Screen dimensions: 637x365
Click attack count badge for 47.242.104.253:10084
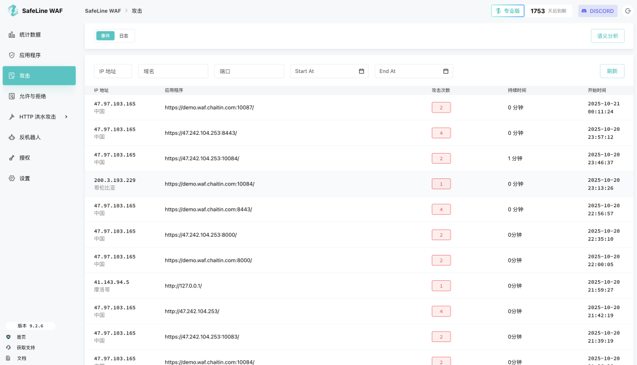tap(441, 158)
